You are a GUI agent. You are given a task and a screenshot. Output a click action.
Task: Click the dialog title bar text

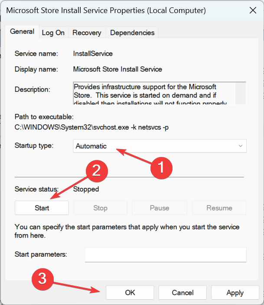tap(106, 10)
